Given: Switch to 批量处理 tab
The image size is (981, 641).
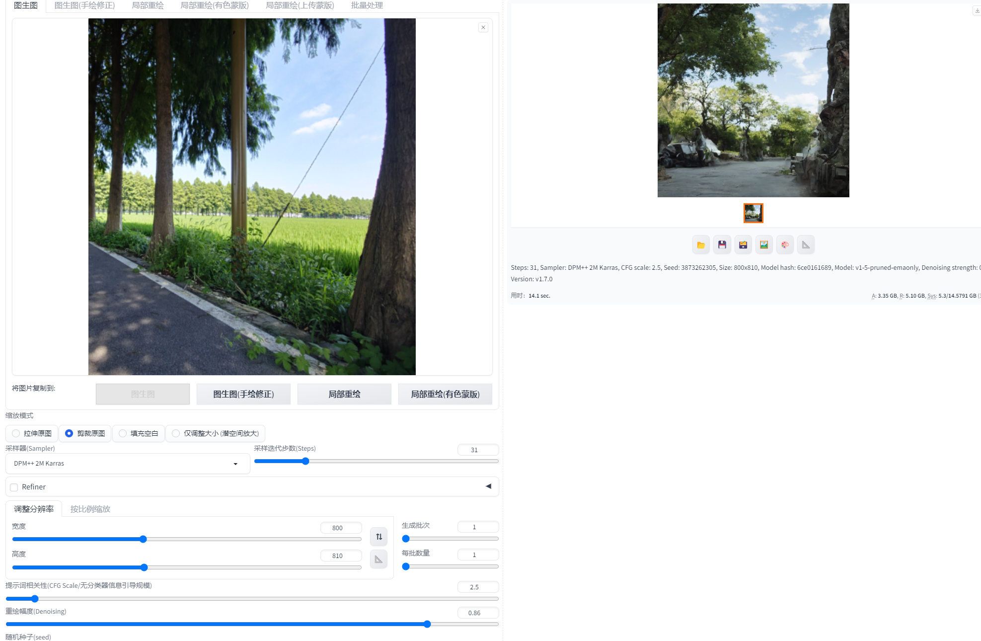Looking at the screenshot, I should (367, 5).
